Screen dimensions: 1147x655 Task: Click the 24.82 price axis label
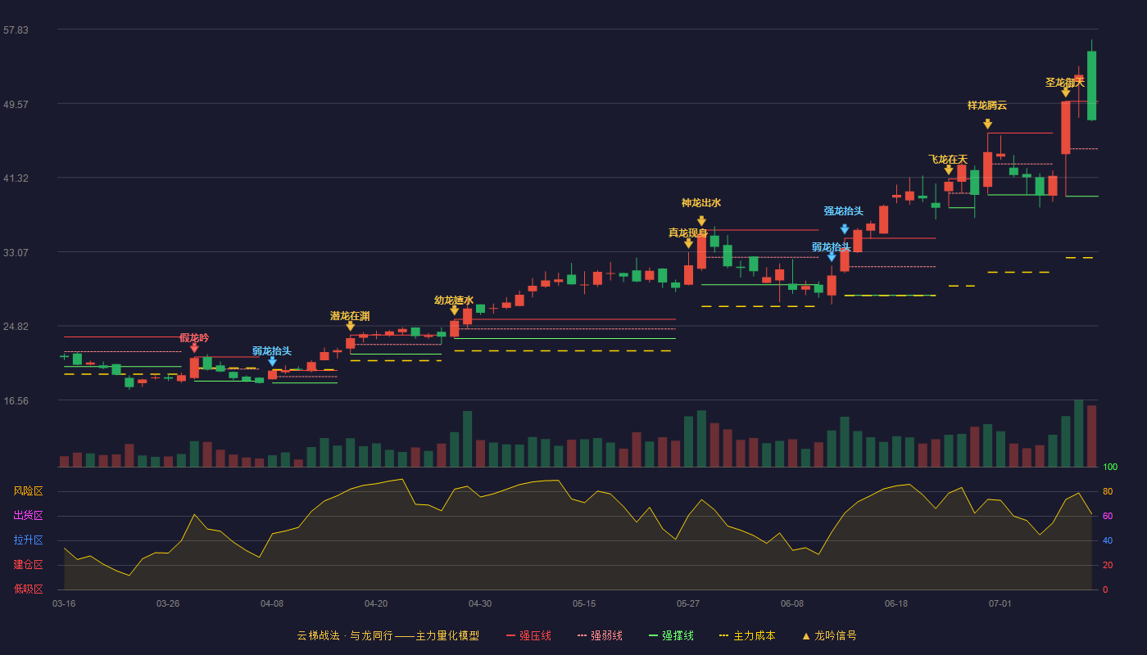coord(16,327)
